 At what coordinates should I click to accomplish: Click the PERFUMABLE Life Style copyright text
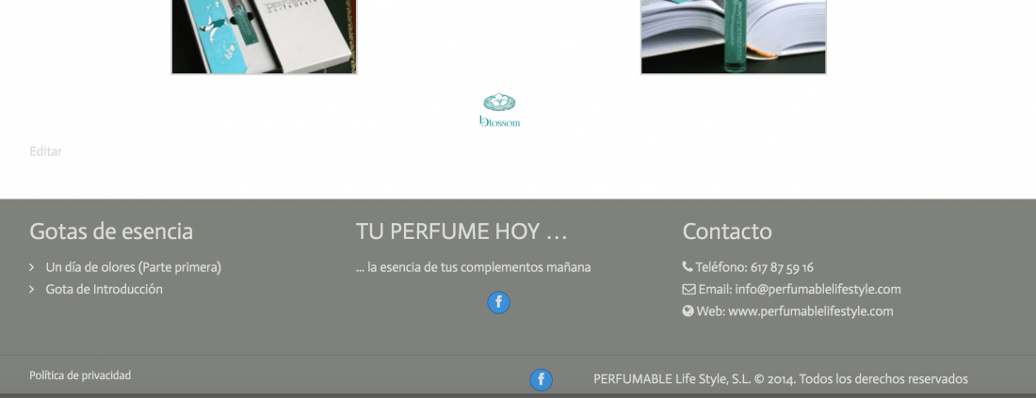pyautogui.click(x=781, y=379)
